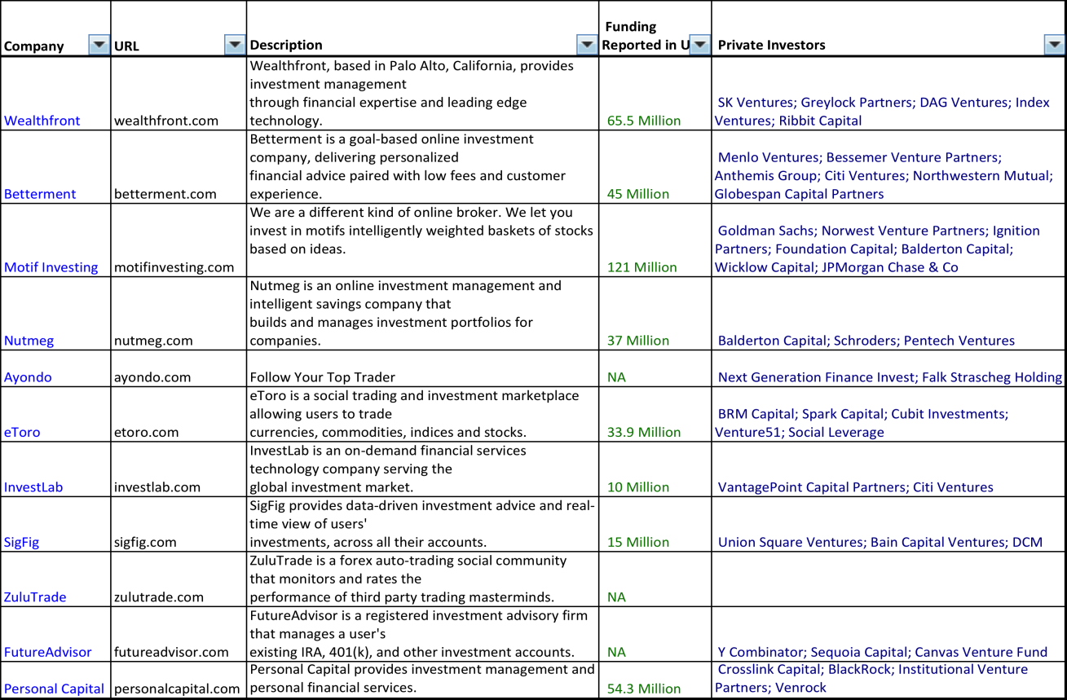
Task: Select the wealthfront.com URL cell
Action: click(x=166, y=121)
